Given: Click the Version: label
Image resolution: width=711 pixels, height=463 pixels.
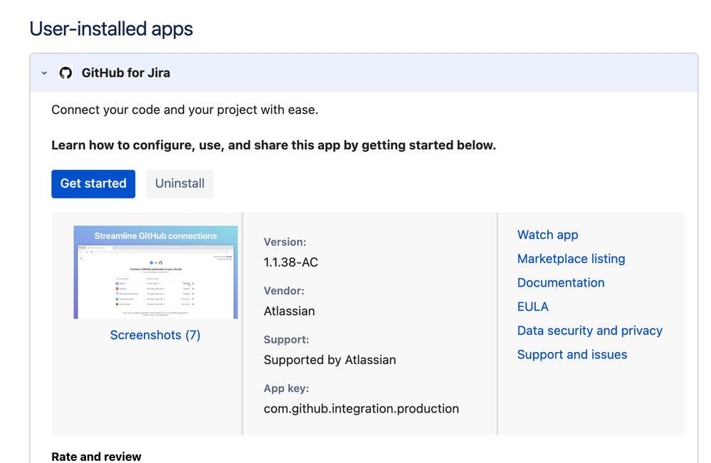Looking at the screenshot, I should (x=285, y=243).
